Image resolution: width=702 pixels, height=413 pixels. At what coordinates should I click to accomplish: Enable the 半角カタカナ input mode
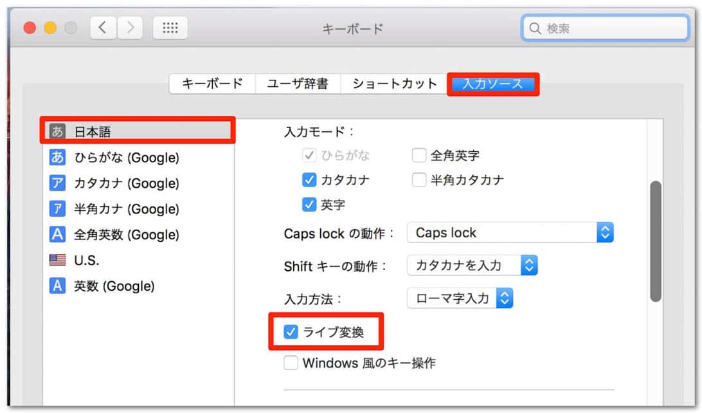click(419, 179)
